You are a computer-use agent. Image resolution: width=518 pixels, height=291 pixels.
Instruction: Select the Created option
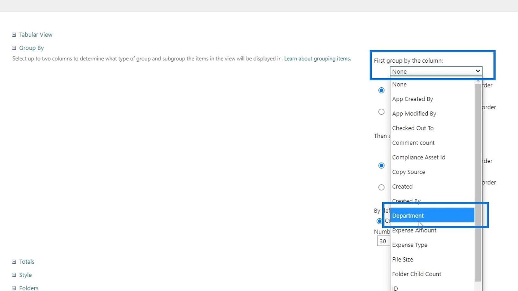coord(432,187)
